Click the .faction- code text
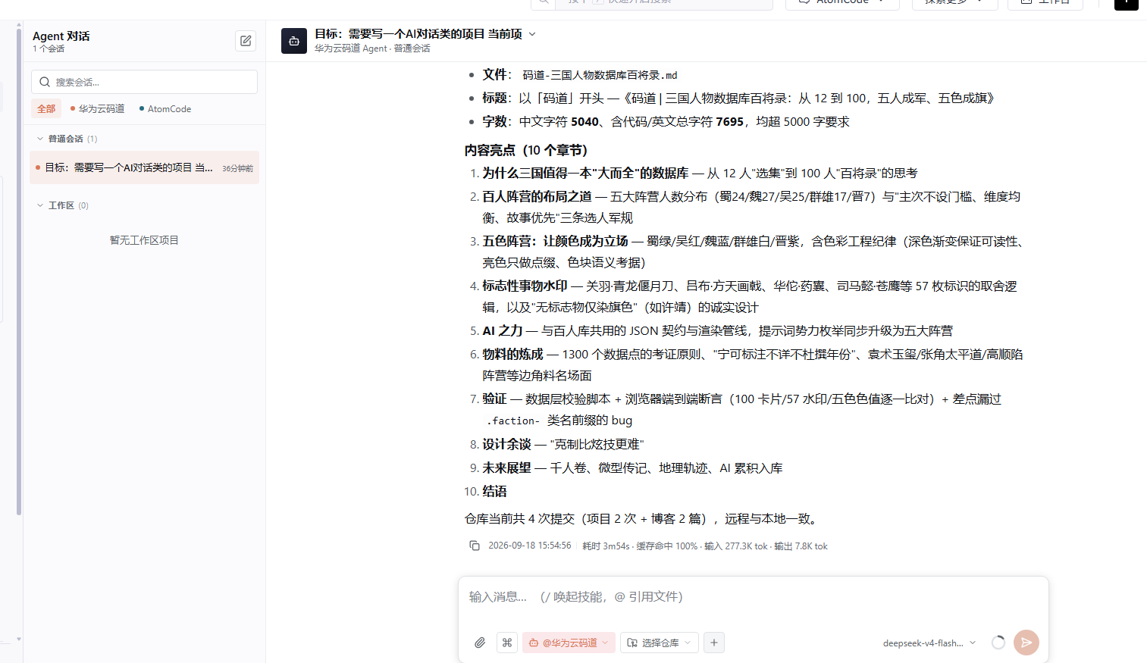This screenshot has width=1147, height=663. [x=513, y=421]
